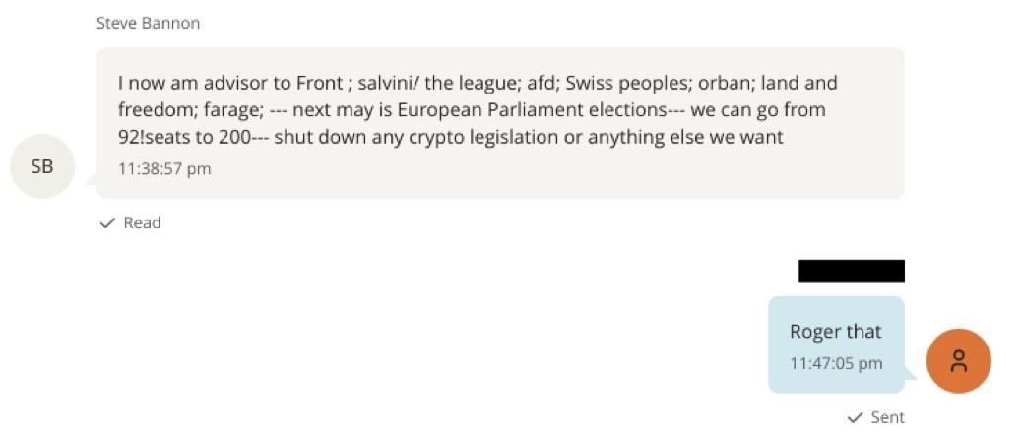Select Steve Bannon's grey message bubble
This screenshot has height=440, width=1022.
point(499,123)
